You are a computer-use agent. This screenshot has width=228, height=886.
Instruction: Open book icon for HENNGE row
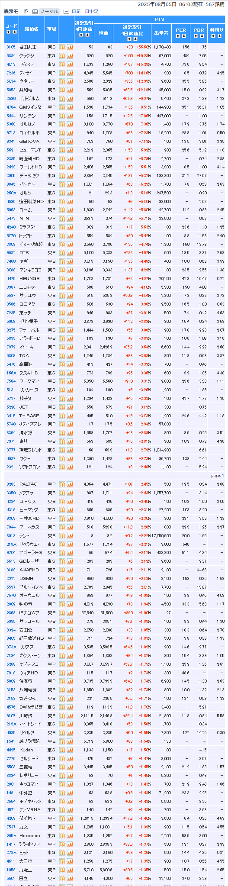[62, 279]
